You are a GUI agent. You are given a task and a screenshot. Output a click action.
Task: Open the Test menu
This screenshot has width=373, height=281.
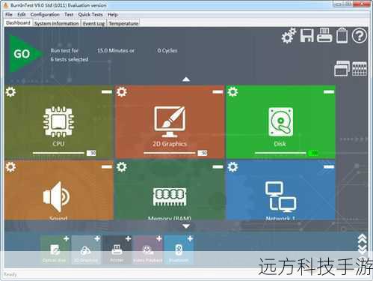[69, 15]
